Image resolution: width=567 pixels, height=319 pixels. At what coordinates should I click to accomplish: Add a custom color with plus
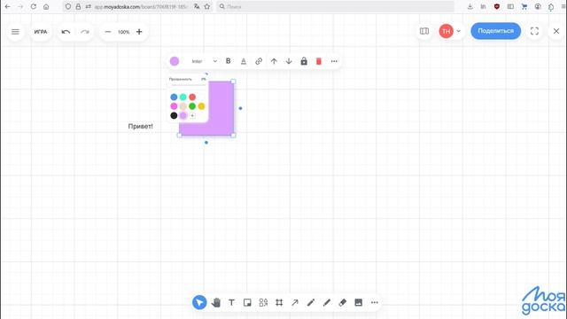coord(192,115)
